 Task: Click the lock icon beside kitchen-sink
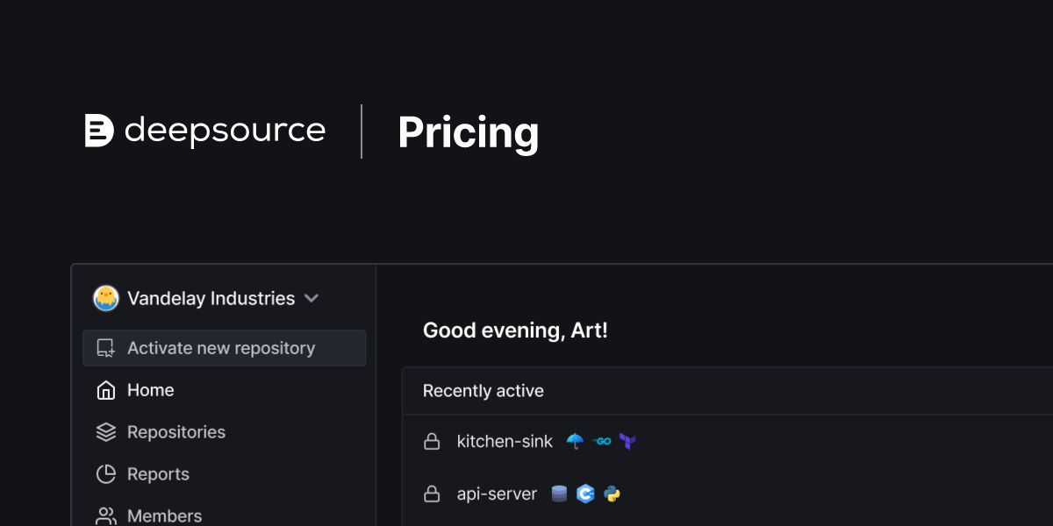(432, 442)
